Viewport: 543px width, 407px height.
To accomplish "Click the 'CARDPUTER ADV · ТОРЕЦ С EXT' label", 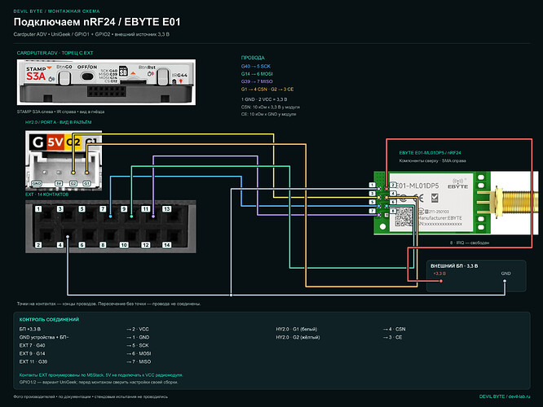I will 55,53.
